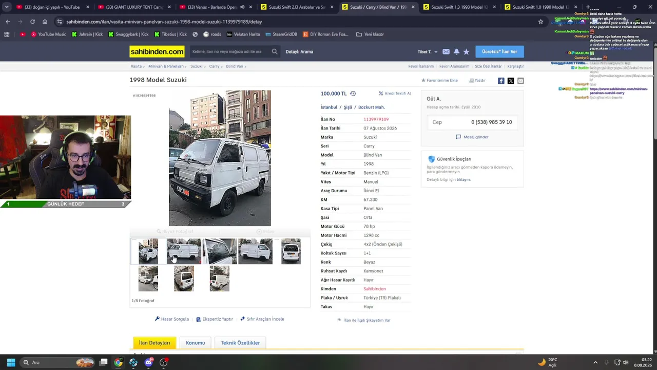Open the Yeni klasör bookmarks folder
Image resolution: width=657 pixels, height=370 pixels.
tap(370, 34)
